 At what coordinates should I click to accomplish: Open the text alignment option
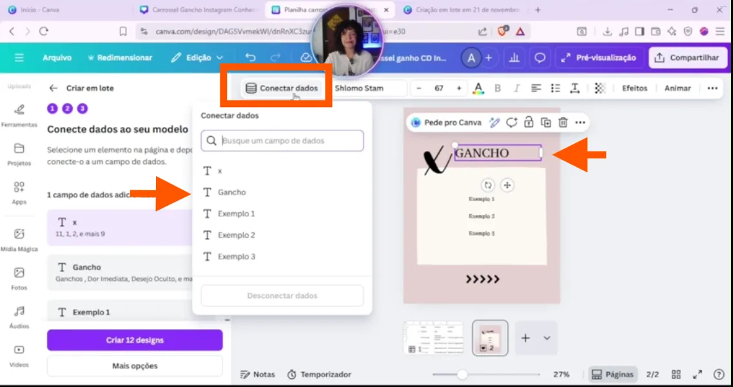[537, 88]
